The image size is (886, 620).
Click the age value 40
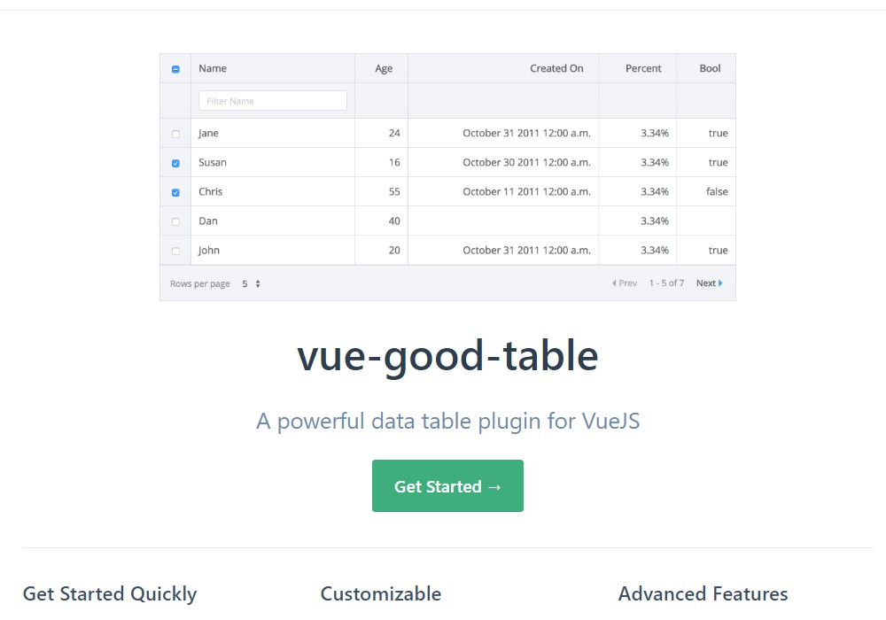pos(394,221)
